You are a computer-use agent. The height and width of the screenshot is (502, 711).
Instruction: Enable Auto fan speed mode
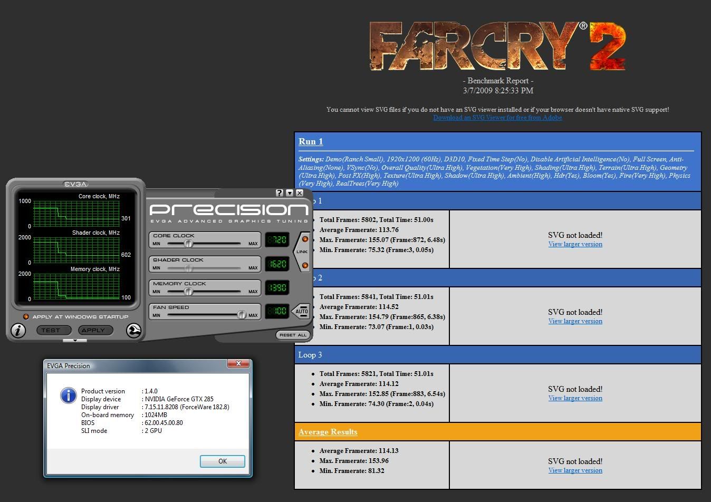pyautogui.click(x=301, y=311)
